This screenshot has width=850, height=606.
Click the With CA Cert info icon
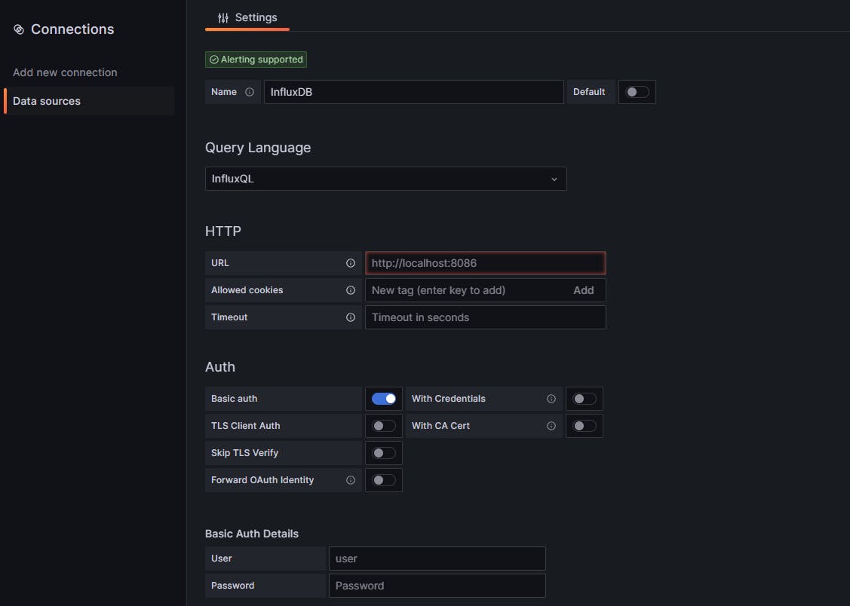point(551,426)
